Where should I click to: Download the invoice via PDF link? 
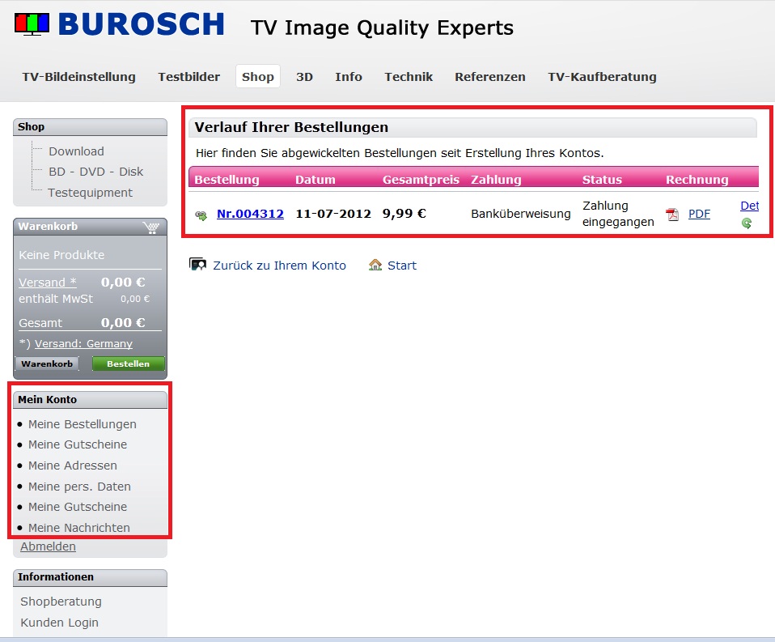699,215
